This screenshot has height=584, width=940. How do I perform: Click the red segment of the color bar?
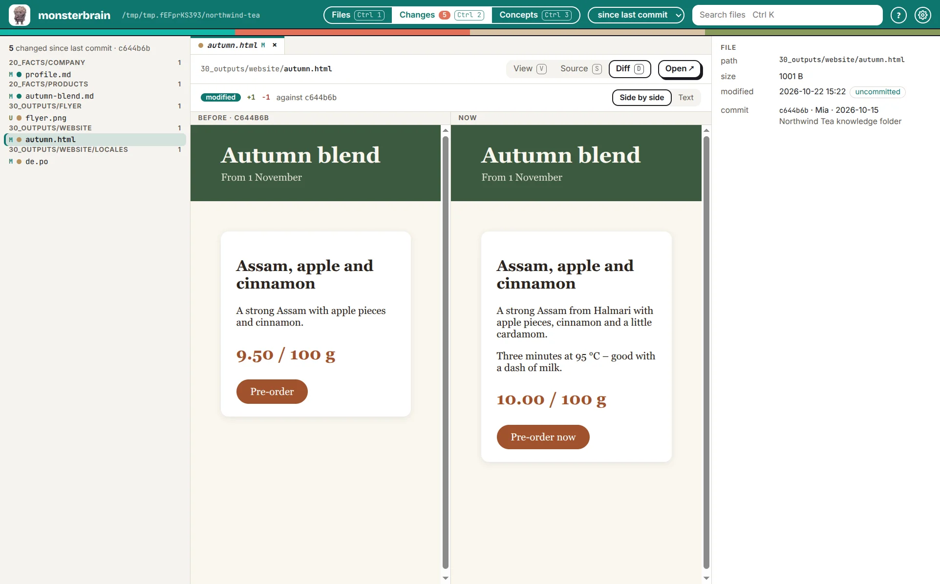(352, 32)
